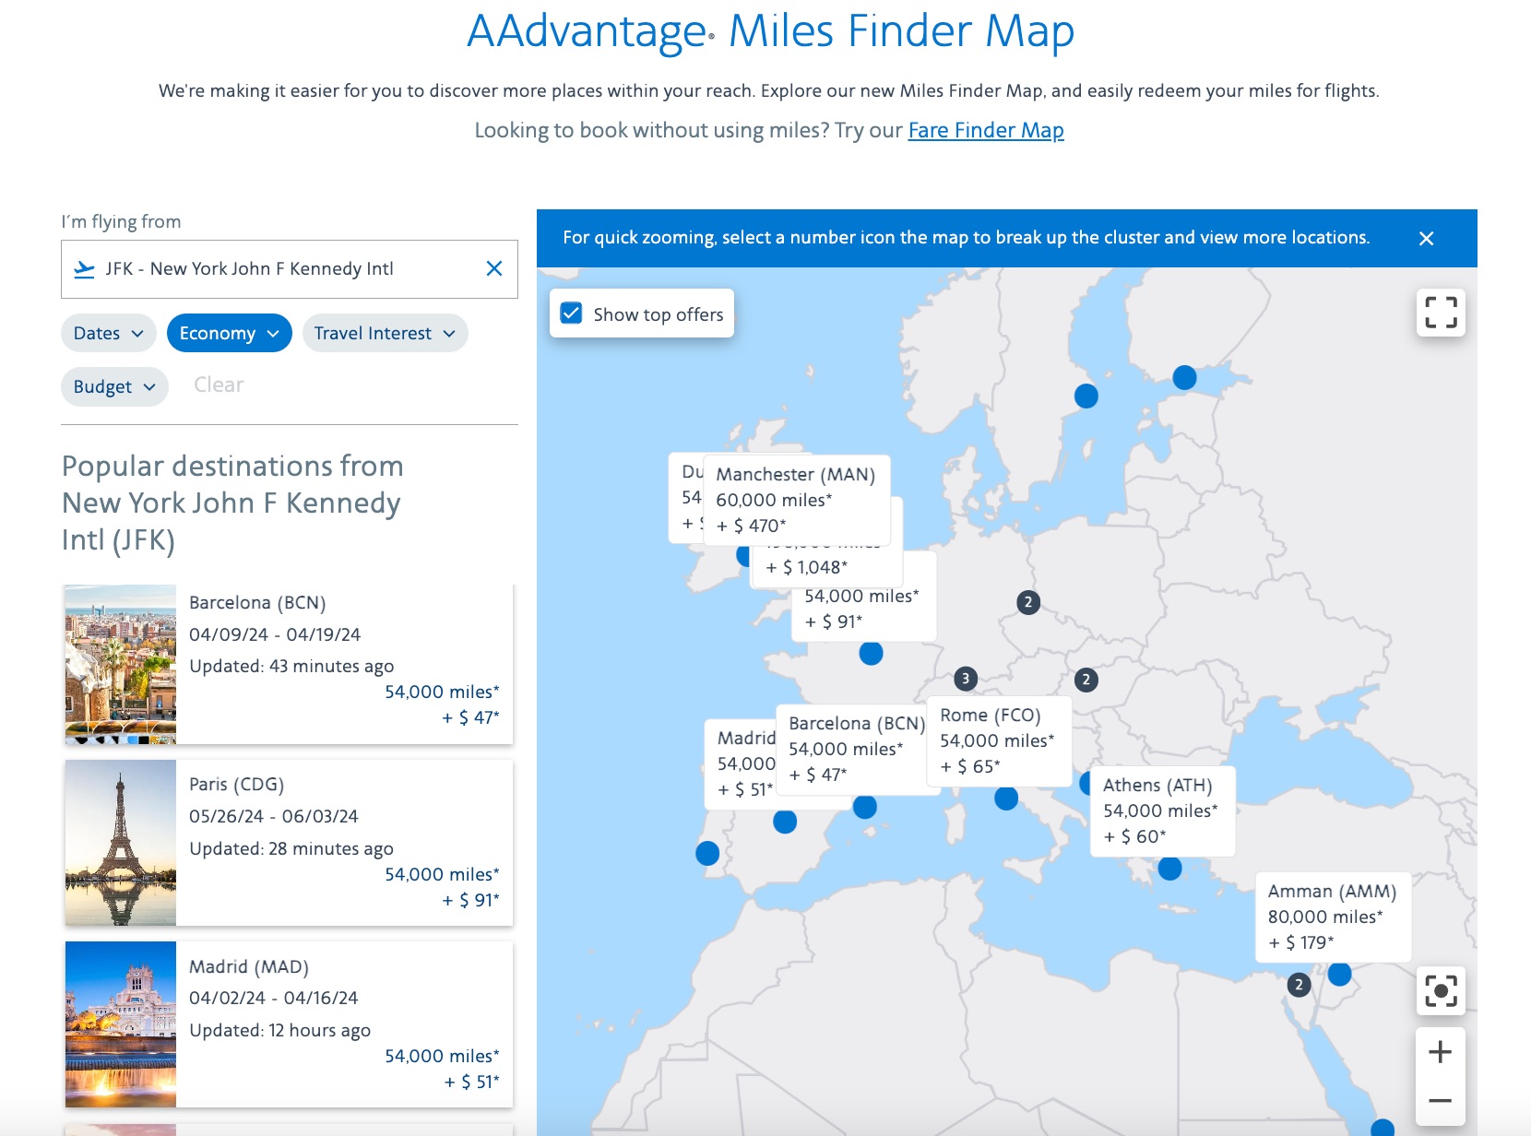Select the zoom in icon on the map
Viewport: 1531px width, 1136px height.
coord(1439,1051)
